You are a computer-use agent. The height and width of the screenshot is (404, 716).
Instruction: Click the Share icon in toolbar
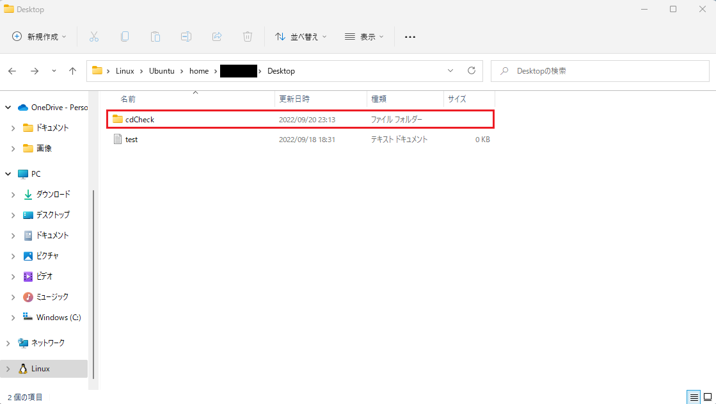(x=217, y=36)
